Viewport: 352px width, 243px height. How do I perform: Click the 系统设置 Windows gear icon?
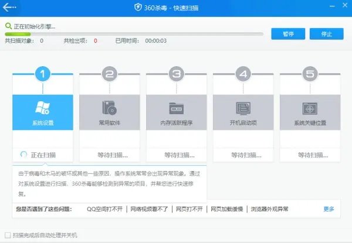[43, 108]
